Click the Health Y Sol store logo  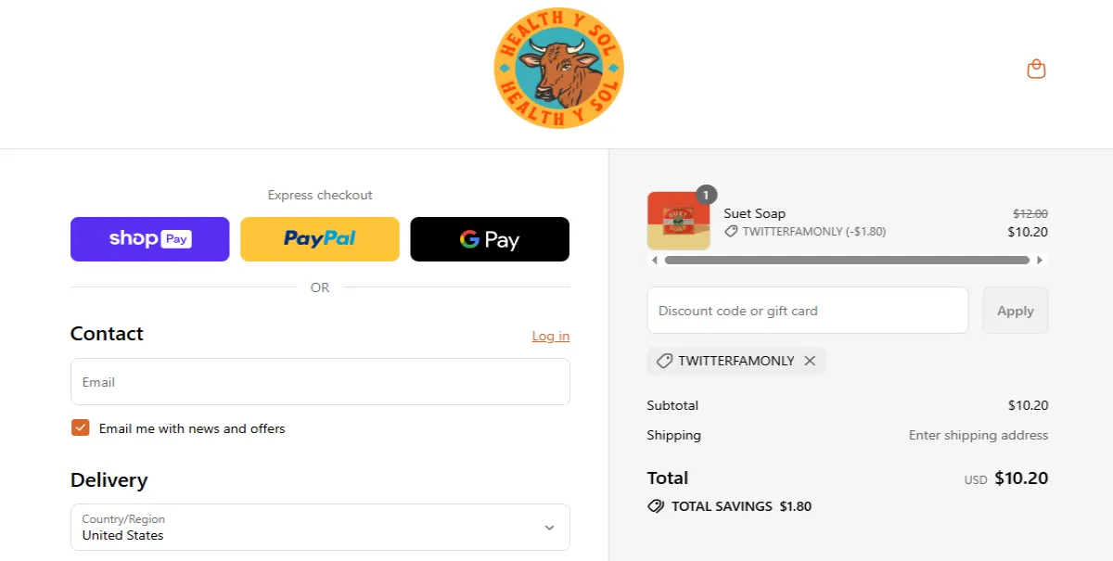click(x=557, y=68)
